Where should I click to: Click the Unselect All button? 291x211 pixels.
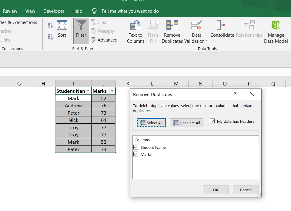click(186, 123)
